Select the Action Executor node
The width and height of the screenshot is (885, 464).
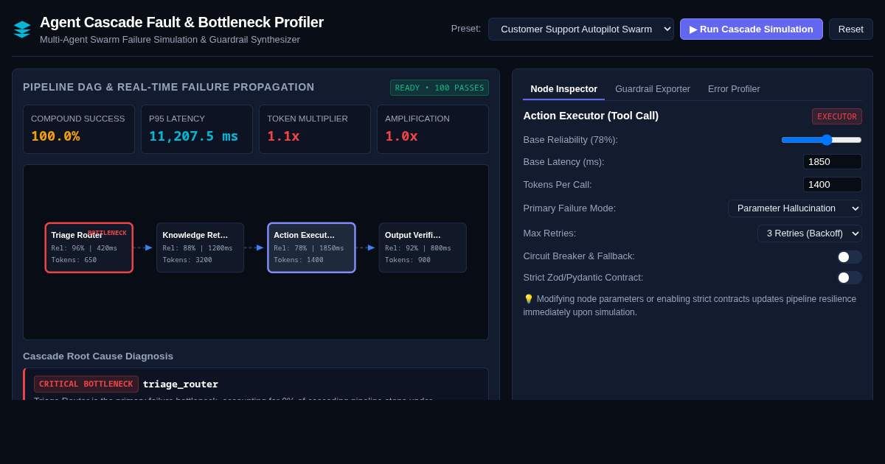[x=311, y=248]
